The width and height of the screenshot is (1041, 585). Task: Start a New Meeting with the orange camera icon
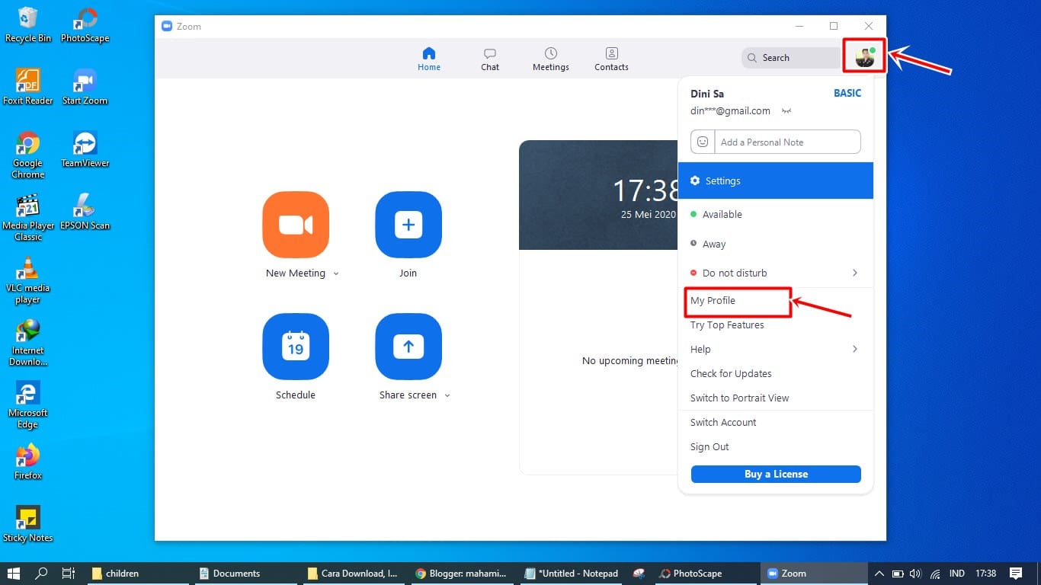coord(296,225)
